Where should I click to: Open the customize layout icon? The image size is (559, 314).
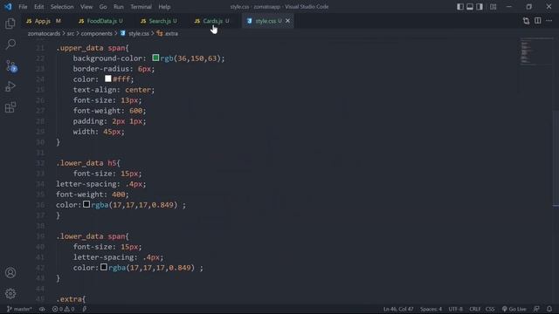pyautogui.click(x=493, y=6)
